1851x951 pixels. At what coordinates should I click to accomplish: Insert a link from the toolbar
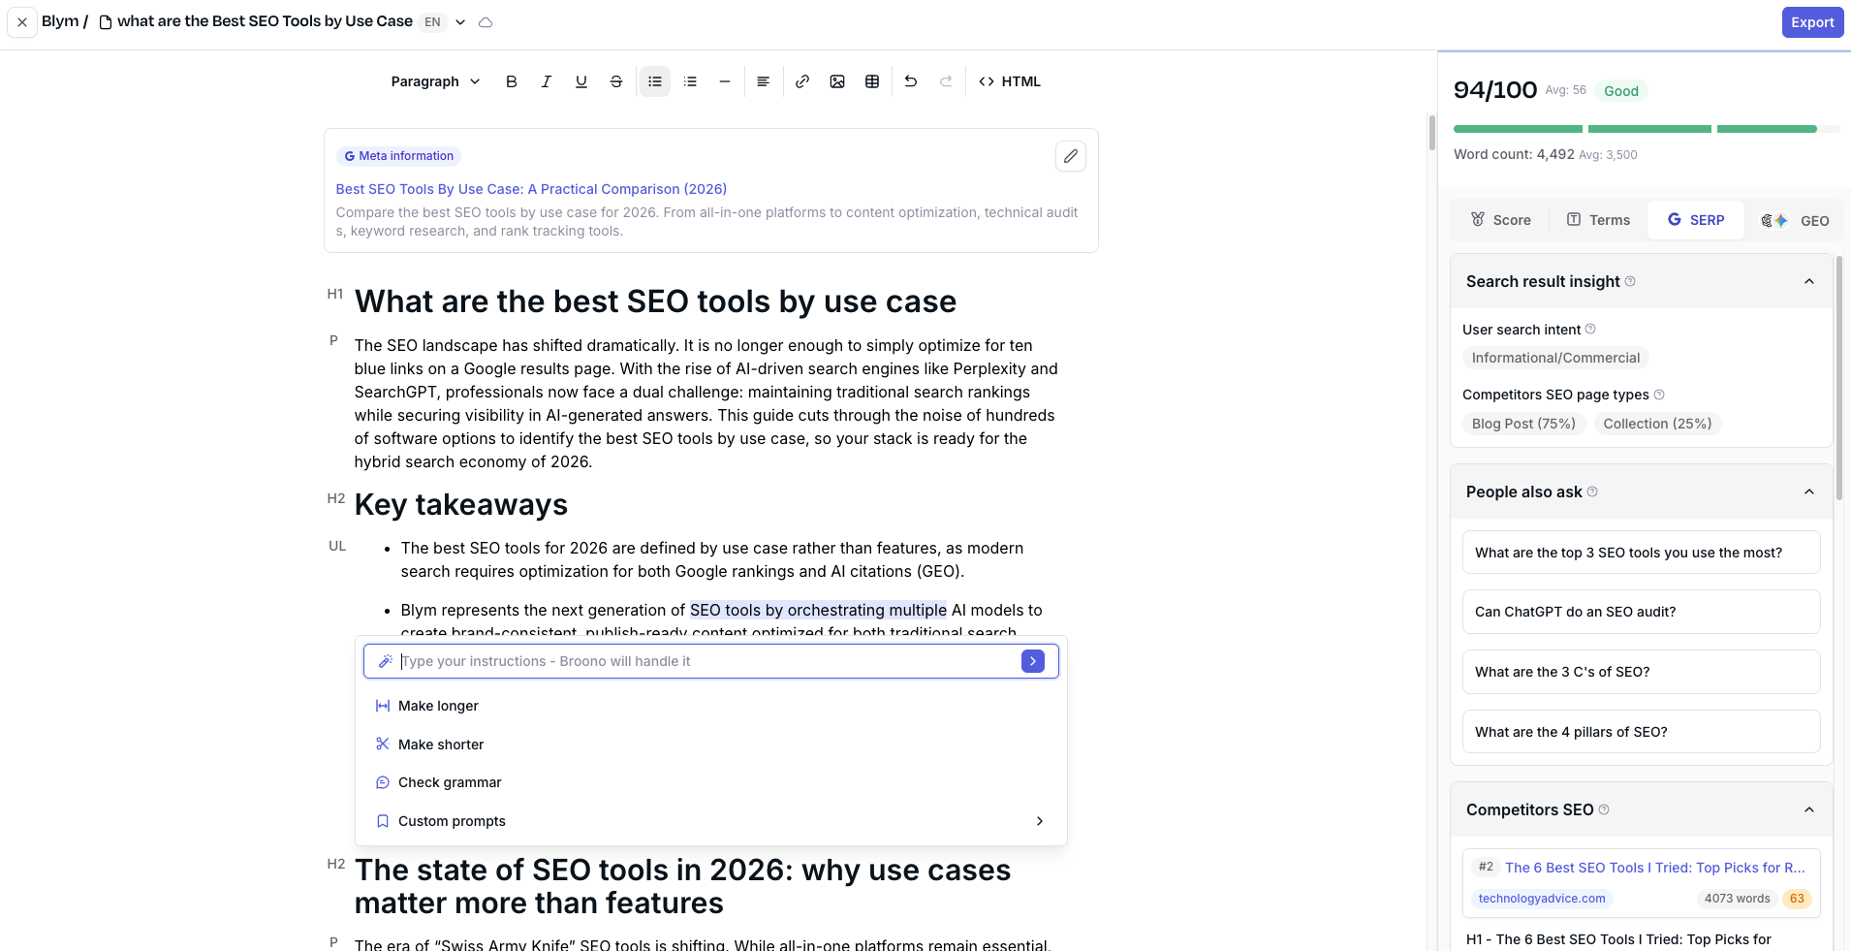click(x=802, y=81)
